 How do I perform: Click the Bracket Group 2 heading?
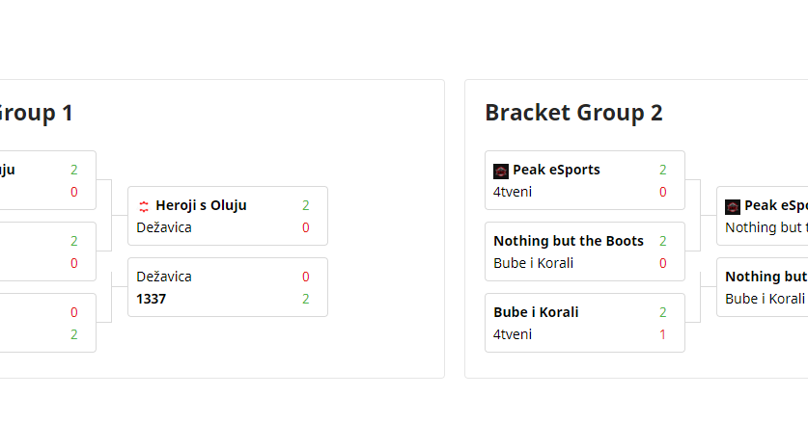pyautogui.click(x=573, y=113)
